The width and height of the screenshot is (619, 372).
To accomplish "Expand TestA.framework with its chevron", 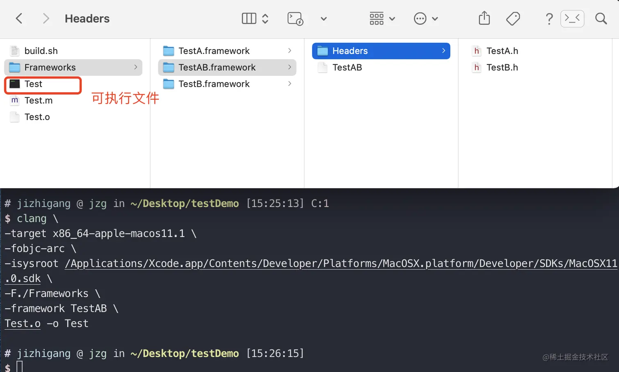I will click(289, 51).
